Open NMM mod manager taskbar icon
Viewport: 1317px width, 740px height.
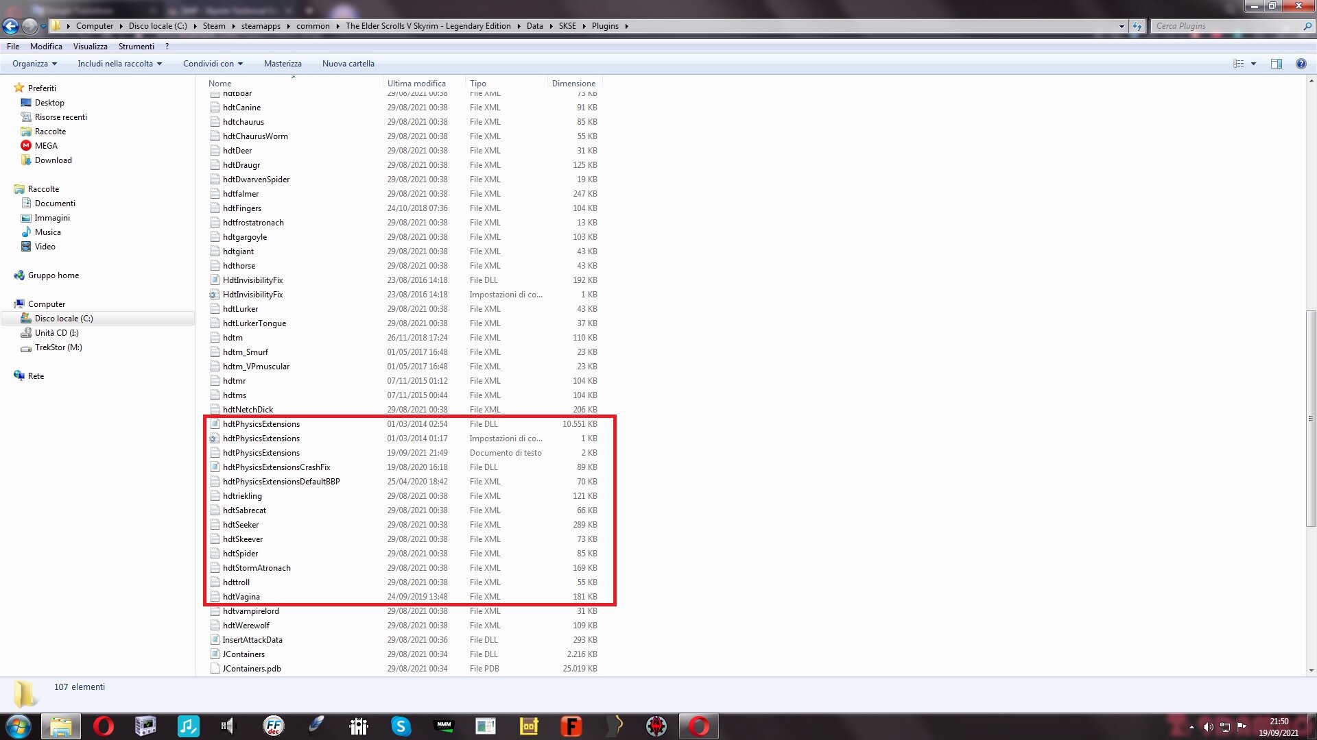(x=444, y=726)
